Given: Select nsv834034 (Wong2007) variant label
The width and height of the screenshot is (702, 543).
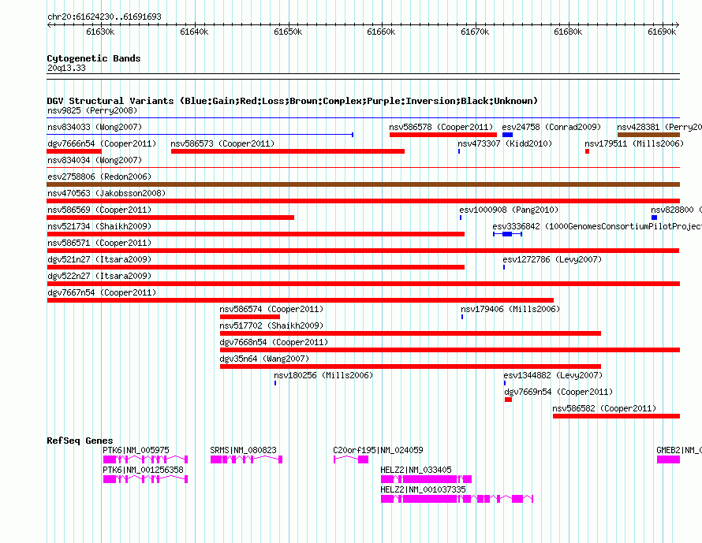Looking at the screenshot, I should [x=95, y=160].
